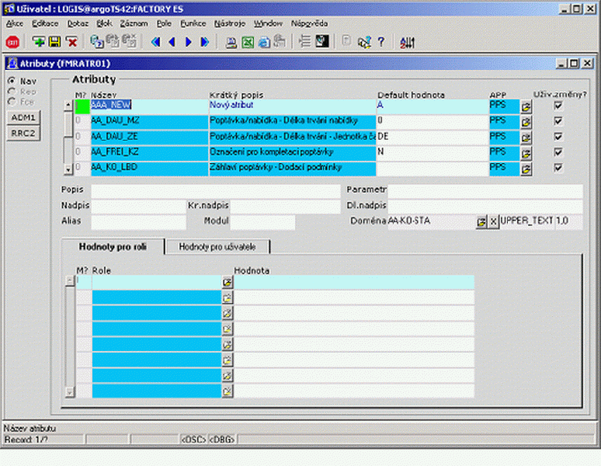This screenshot has height=466, width=601.
Task: Click the sort A-Z icon in toolbar
Action: (408, 42)
